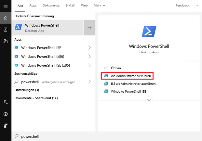This screenshot has height=141, width=202.
Task: Open the settings gear icon
Action: 6,114
